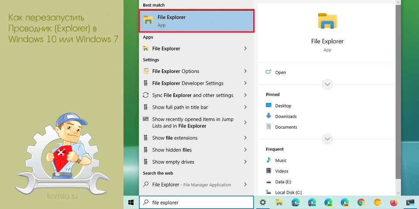This screenshot has height=209, width=419.
Task: Open the File Explorer best match result
Action: point(196,21)
